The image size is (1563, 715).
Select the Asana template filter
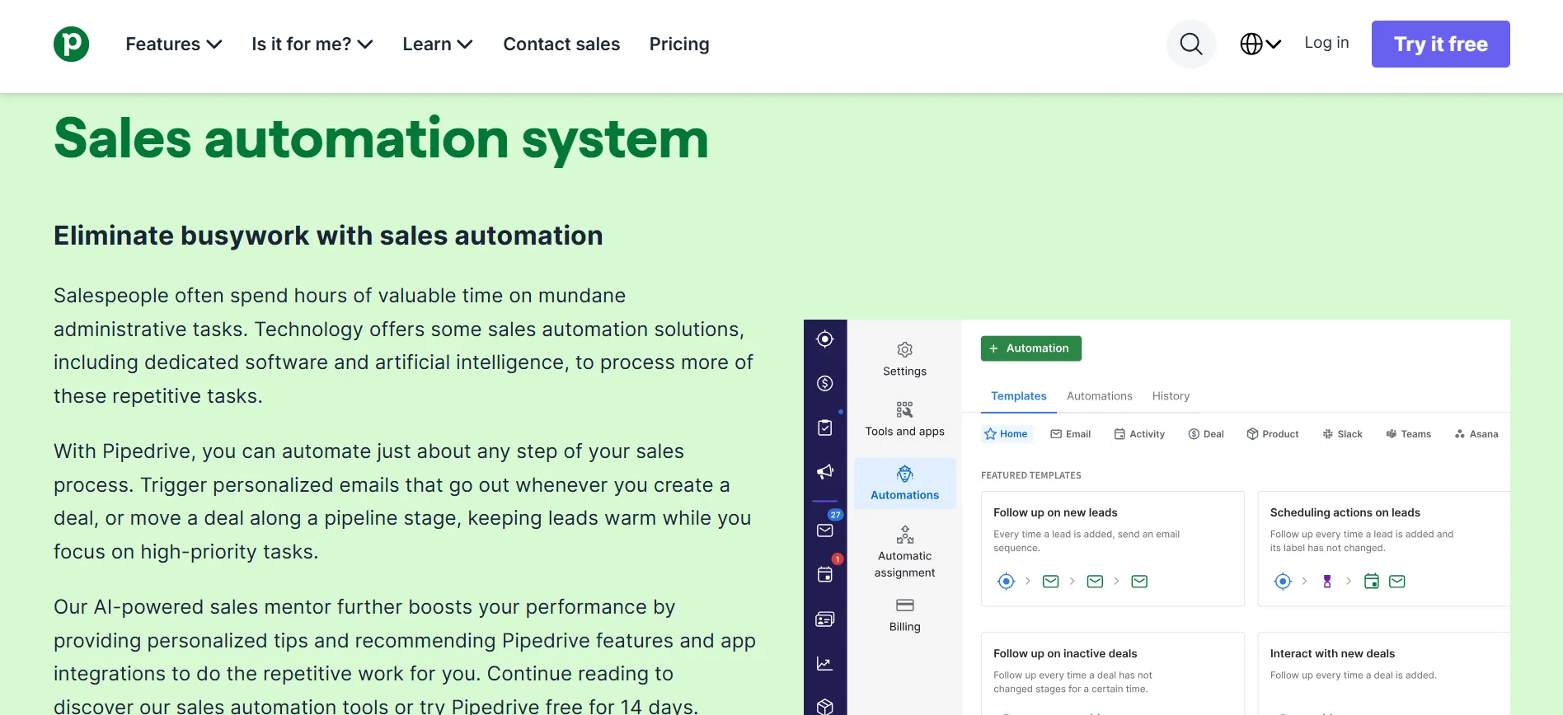[1476, 434]
